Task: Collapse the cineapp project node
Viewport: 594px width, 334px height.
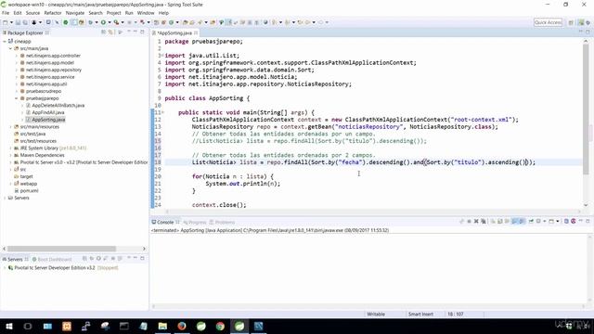Action: pos(5,41)
